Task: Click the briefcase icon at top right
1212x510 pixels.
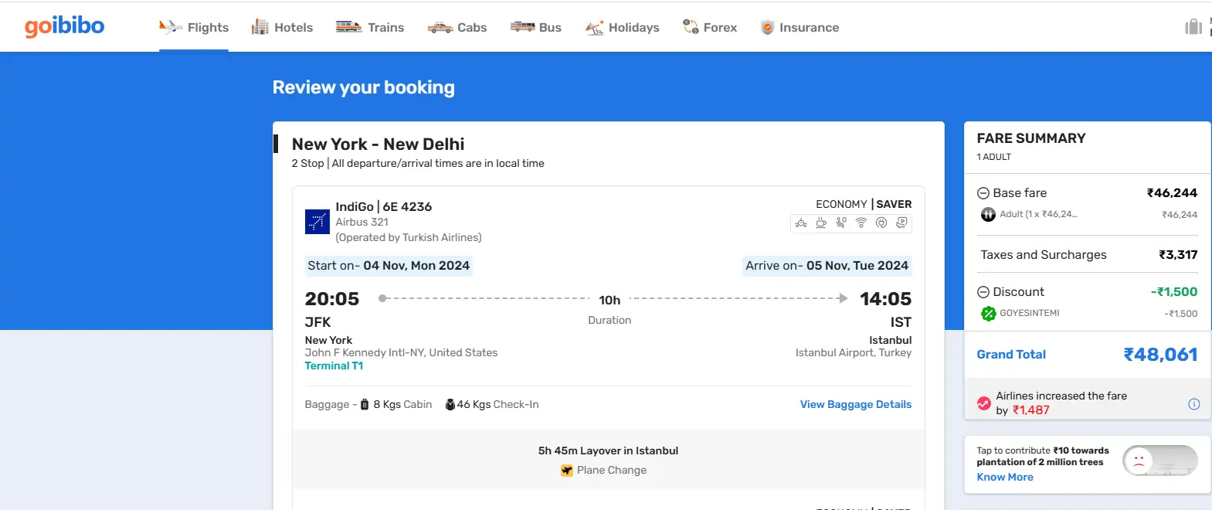Action: click(1193, 25)
